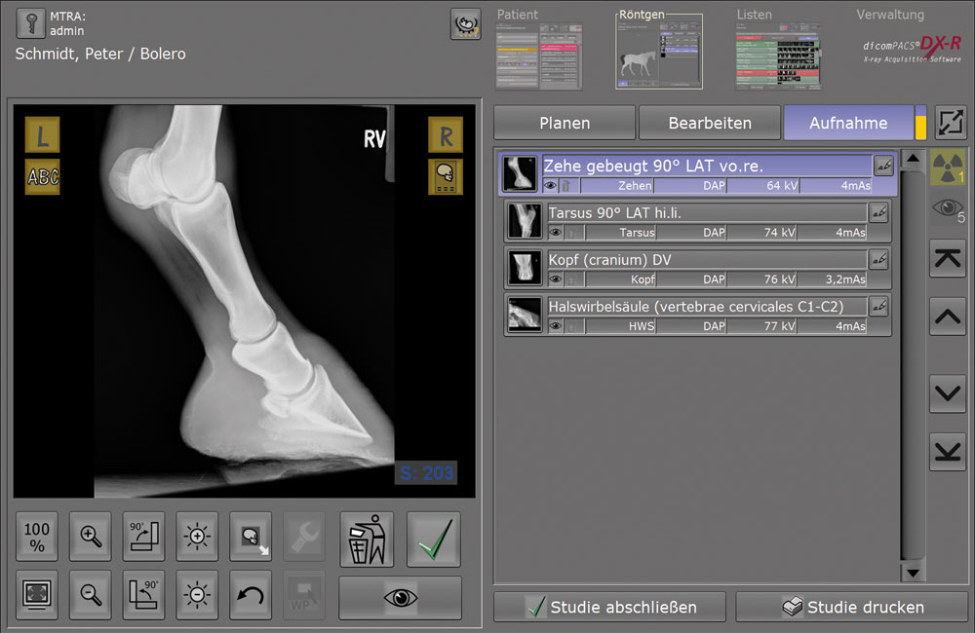Toggle eye icon on Tarsus 90° LAT row

556,233
